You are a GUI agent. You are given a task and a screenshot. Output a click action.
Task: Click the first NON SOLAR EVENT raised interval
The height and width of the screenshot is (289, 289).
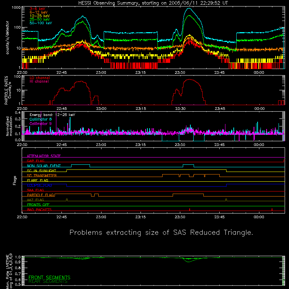[81, 165]
